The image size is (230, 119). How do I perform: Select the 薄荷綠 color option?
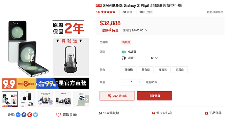(x=129, y=70)
